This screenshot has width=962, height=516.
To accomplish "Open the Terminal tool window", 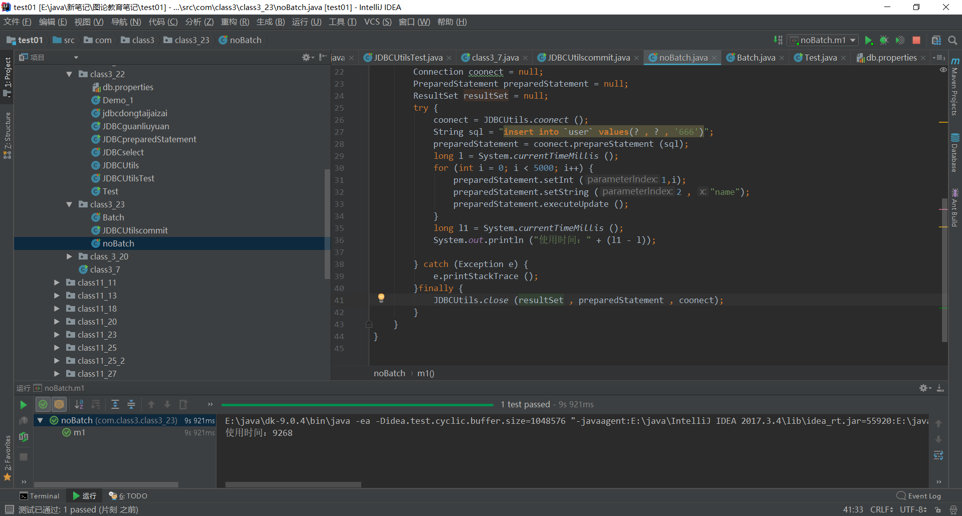I will coord(39,496).
